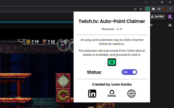Click the golden C letter block in game
174x108 pixels.
click(63, 95)
